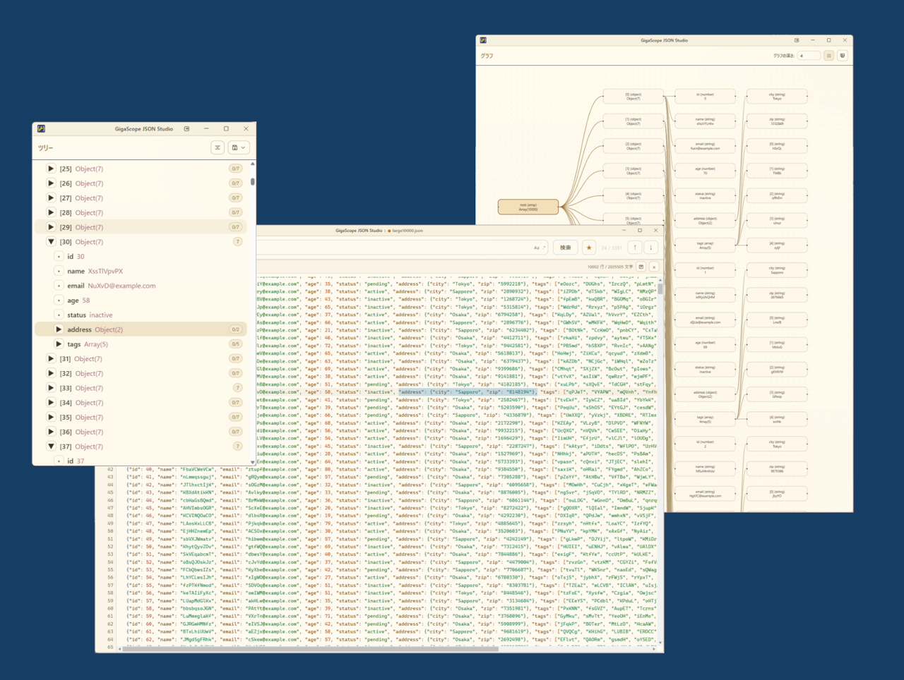Click the large10000.json title text
The height and width of the screenshot is (680, 904).
(408, 231)
